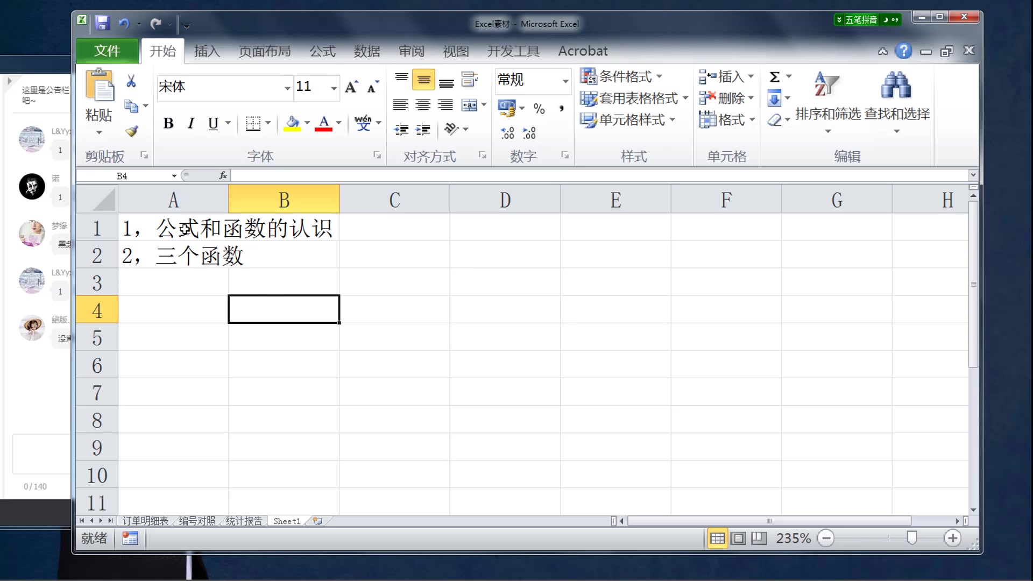Open the font name dropdown showing 宋体
Image resolution: width=1033 pixels, height=581 pixels.
(287, 88)
